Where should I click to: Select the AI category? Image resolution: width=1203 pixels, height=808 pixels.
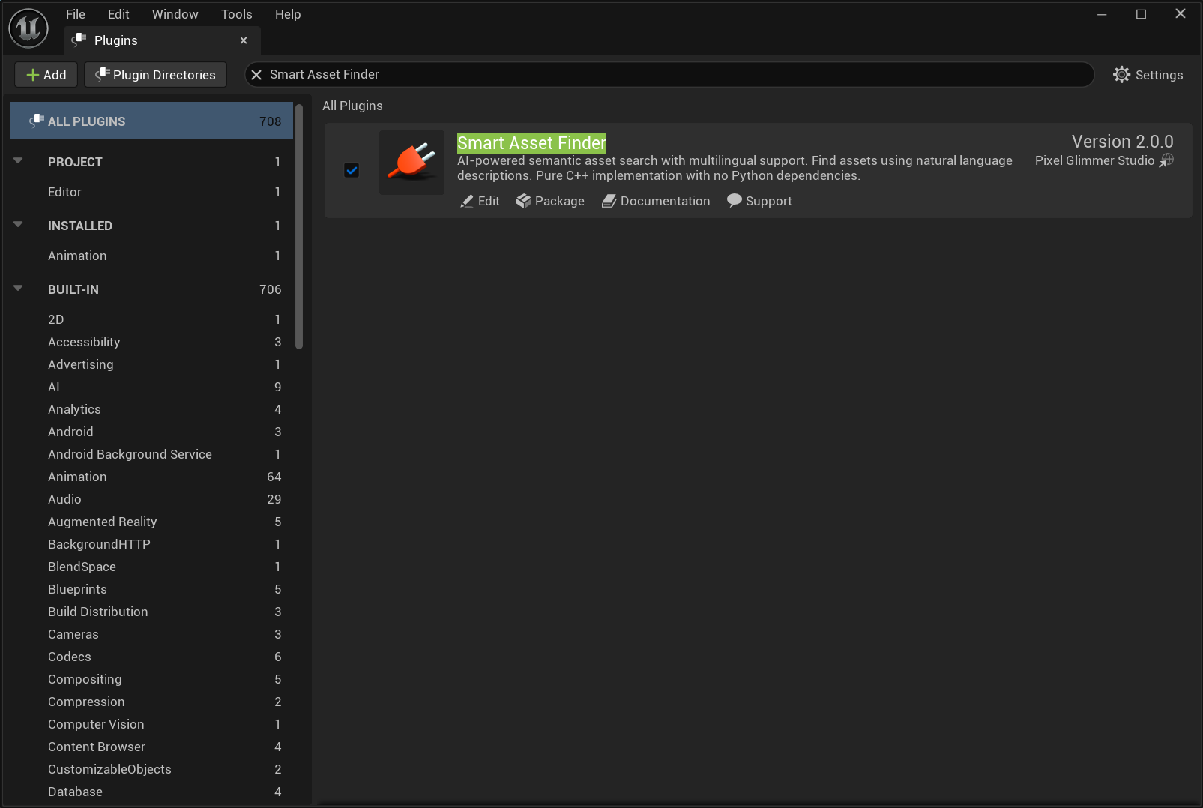[151, 387]
